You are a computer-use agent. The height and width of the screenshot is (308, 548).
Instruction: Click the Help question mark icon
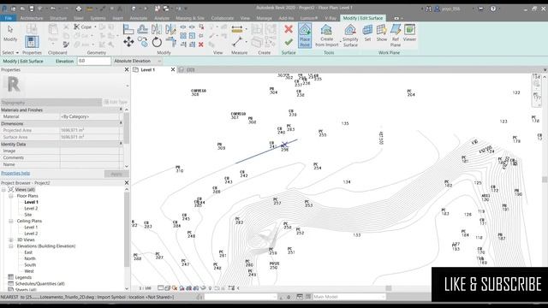tap(493, 9)
